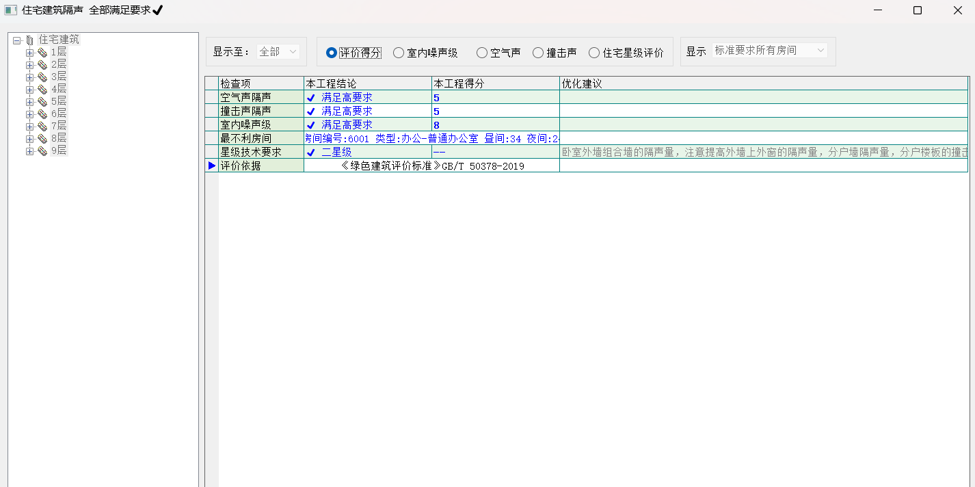
Task: Select the 空气声 radio button
Action: pyautogui.click(x=482, y=53)
